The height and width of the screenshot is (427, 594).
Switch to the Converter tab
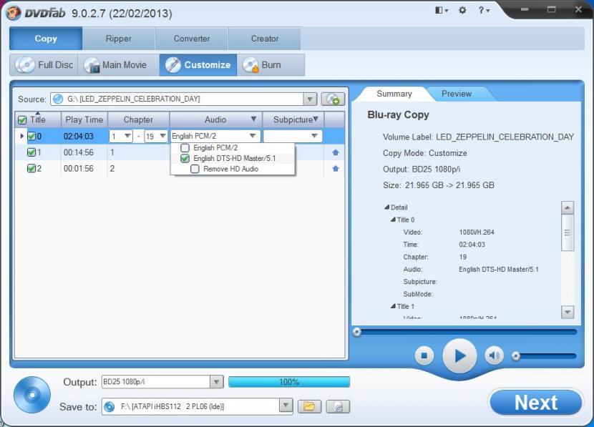click(192, 39)
